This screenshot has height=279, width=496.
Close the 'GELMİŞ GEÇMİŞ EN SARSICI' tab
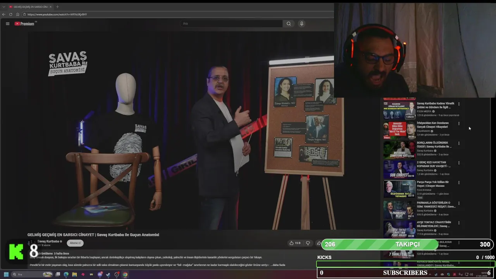(50, 7)
